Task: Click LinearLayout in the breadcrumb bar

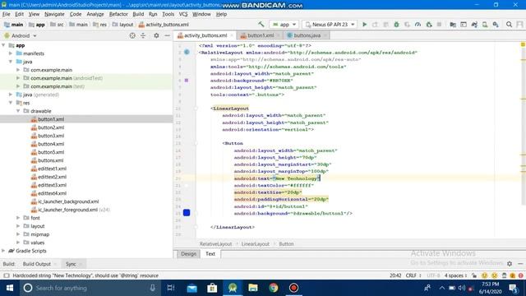Action: (x=256, y=244)
